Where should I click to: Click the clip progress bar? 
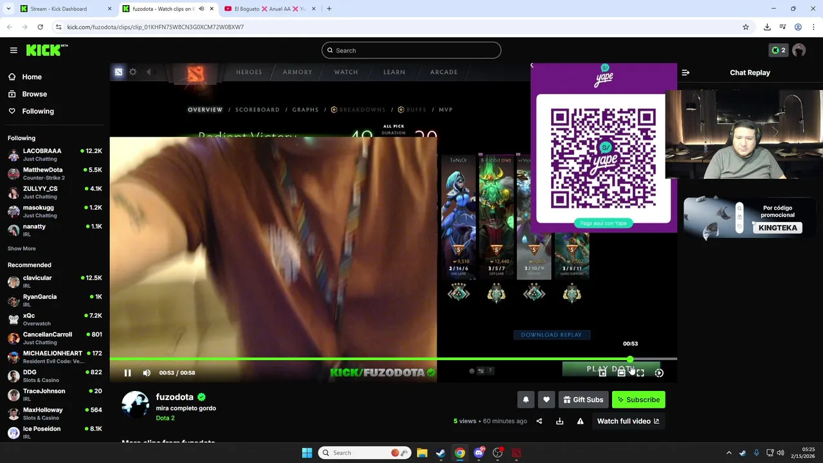coord(393,359)
